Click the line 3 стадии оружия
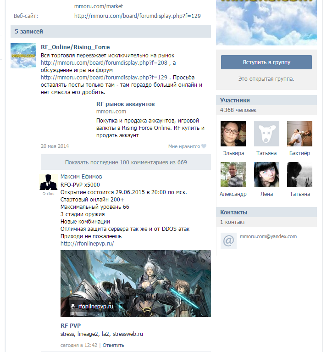Viewport: 327px width, 352px height. point(83,214)
